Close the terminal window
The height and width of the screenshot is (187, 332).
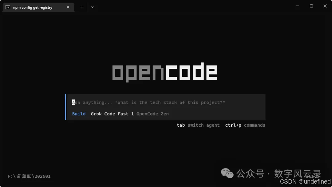(325, 6)
